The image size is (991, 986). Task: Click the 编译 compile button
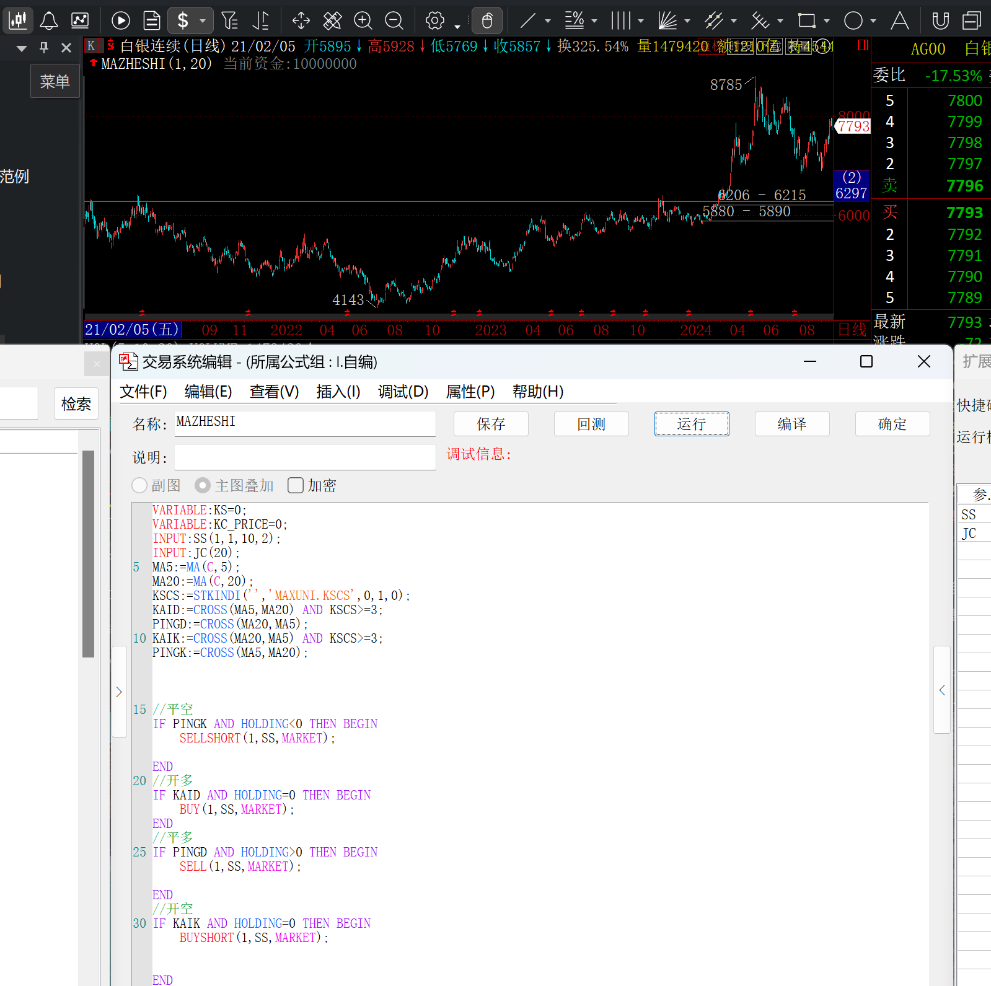(x=792, y=424)
